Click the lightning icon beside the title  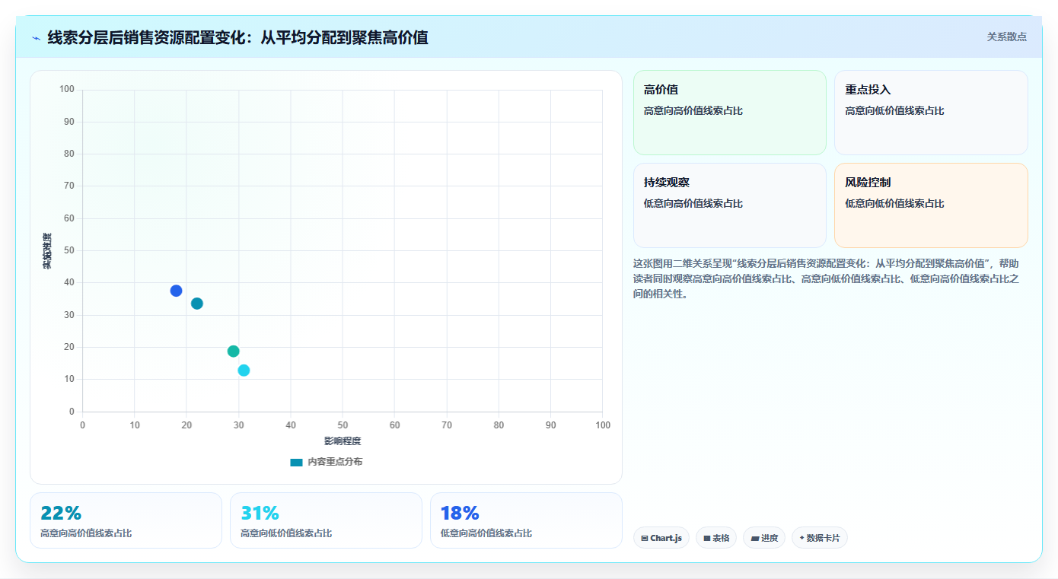point(36,38)
